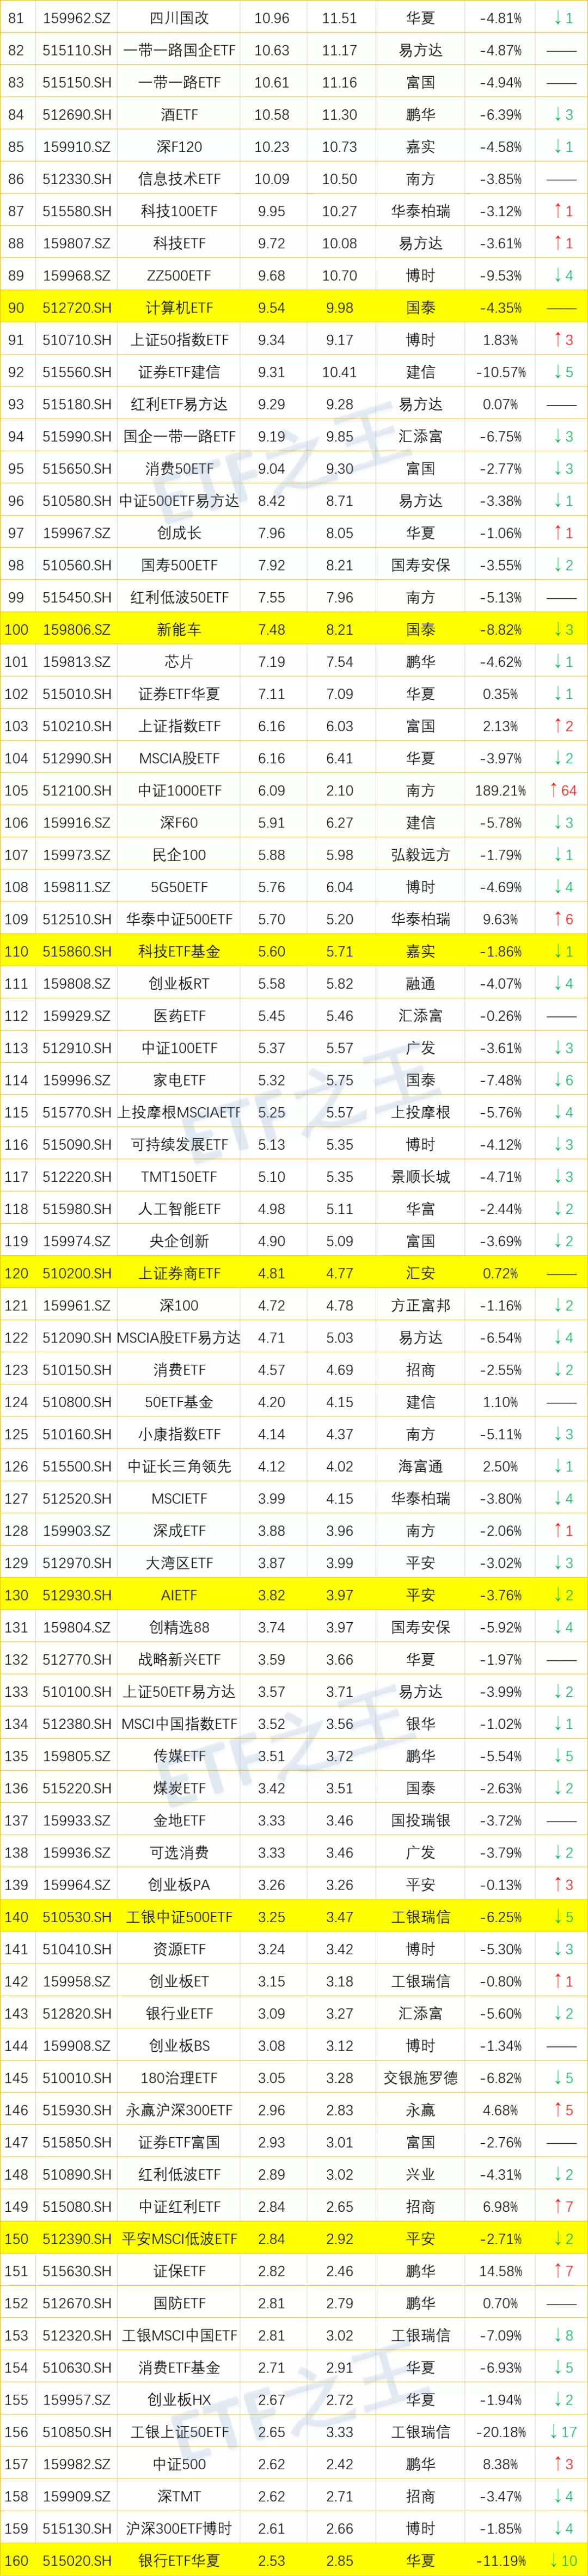Select the 证保ETF fund name
This screenshot has height=2576, width=588.
[179, 2271]
